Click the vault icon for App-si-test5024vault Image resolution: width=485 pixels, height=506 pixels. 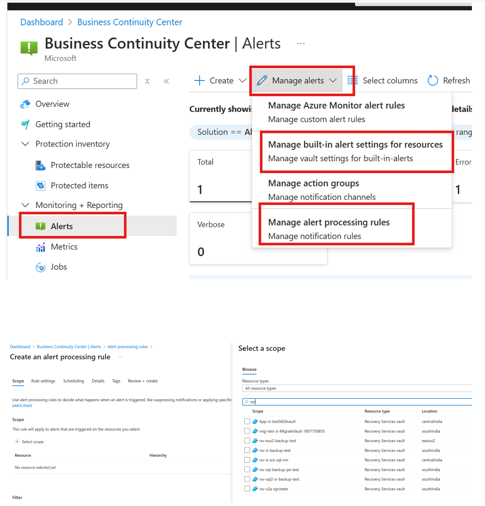click(255, 421)
